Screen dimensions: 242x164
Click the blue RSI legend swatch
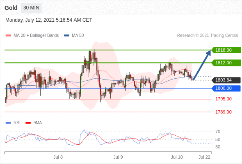point(8,123)
